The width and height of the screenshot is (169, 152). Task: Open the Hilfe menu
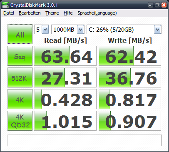coord(68,13)
